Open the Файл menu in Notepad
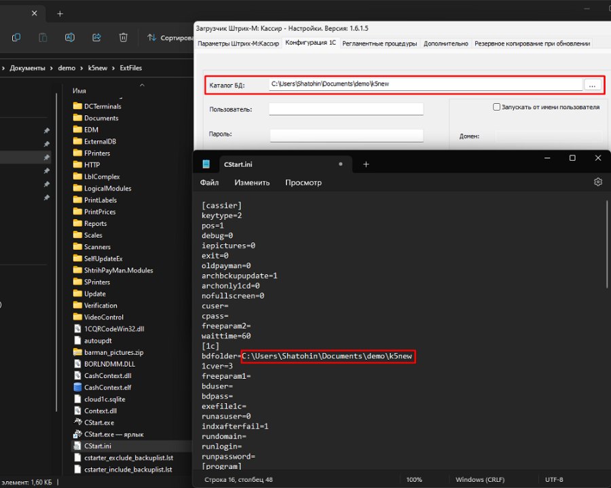611x488 pixels. coord(209,183)
